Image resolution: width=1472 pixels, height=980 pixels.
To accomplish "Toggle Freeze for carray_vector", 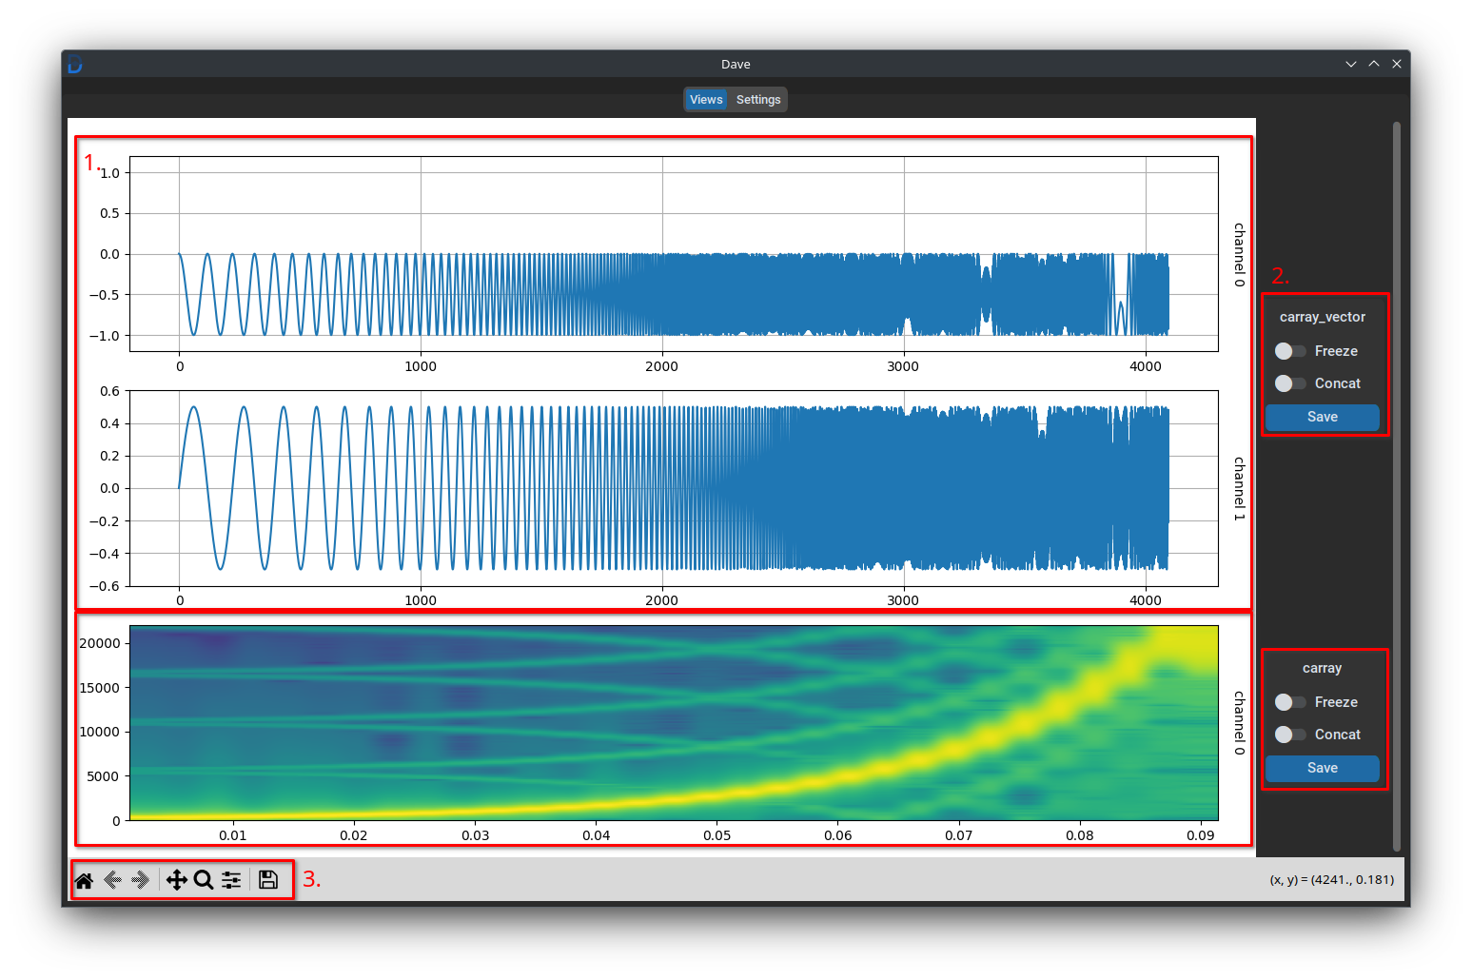I will click(x=1290, y=351).
